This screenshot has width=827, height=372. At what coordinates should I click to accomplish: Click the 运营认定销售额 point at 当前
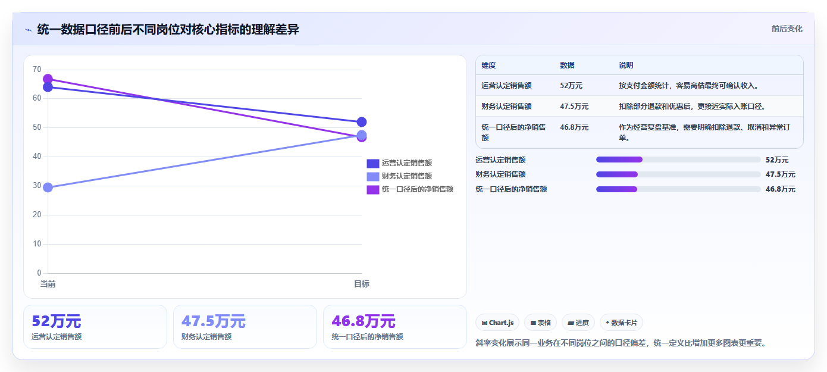point(48,87)
